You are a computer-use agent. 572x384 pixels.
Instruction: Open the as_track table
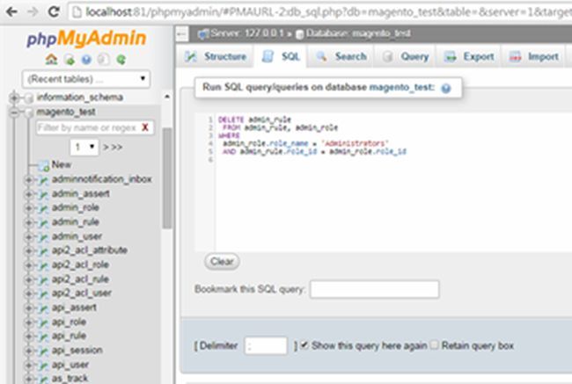70,379
